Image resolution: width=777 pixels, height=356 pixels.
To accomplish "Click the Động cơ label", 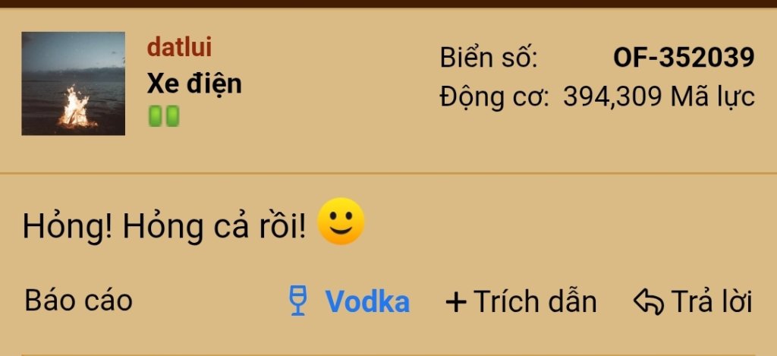I will (x=495, y=97).
